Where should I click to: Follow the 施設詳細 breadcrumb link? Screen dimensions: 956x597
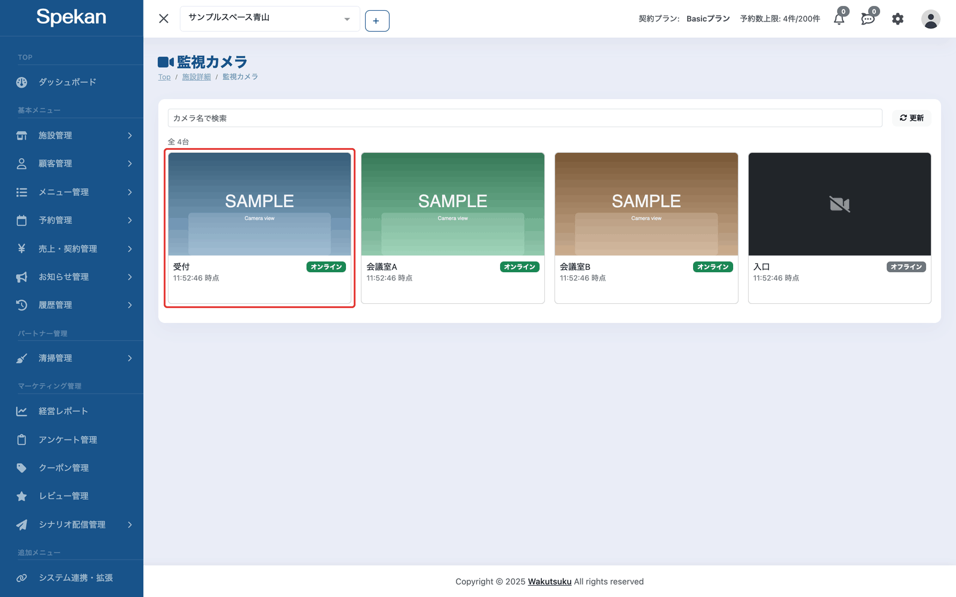coord(197,77)
